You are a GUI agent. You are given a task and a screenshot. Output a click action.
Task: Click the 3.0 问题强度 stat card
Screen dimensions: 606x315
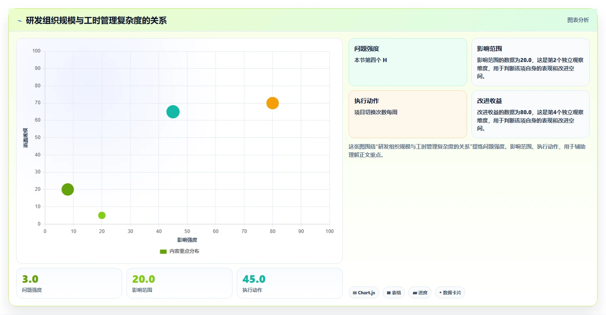[x=69, y=283]
